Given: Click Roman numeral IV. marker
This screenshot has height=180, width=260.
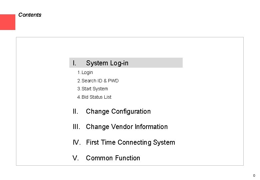Looking at the screenshot, I should click(77, 142).
